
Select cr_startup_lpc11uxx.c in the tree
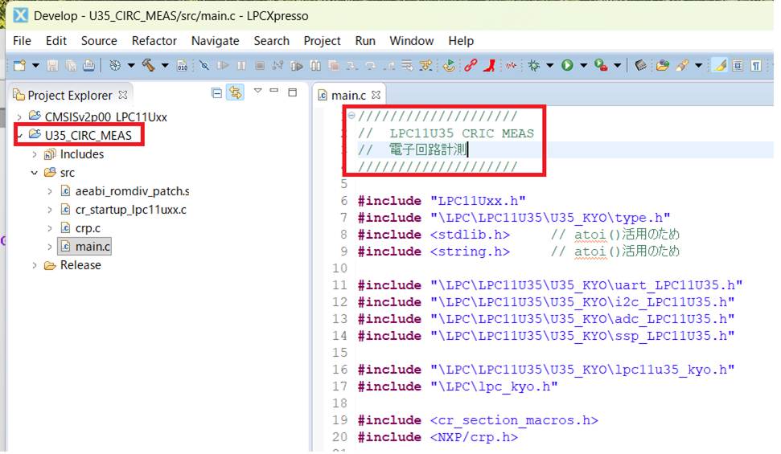[x=130, y=210]
